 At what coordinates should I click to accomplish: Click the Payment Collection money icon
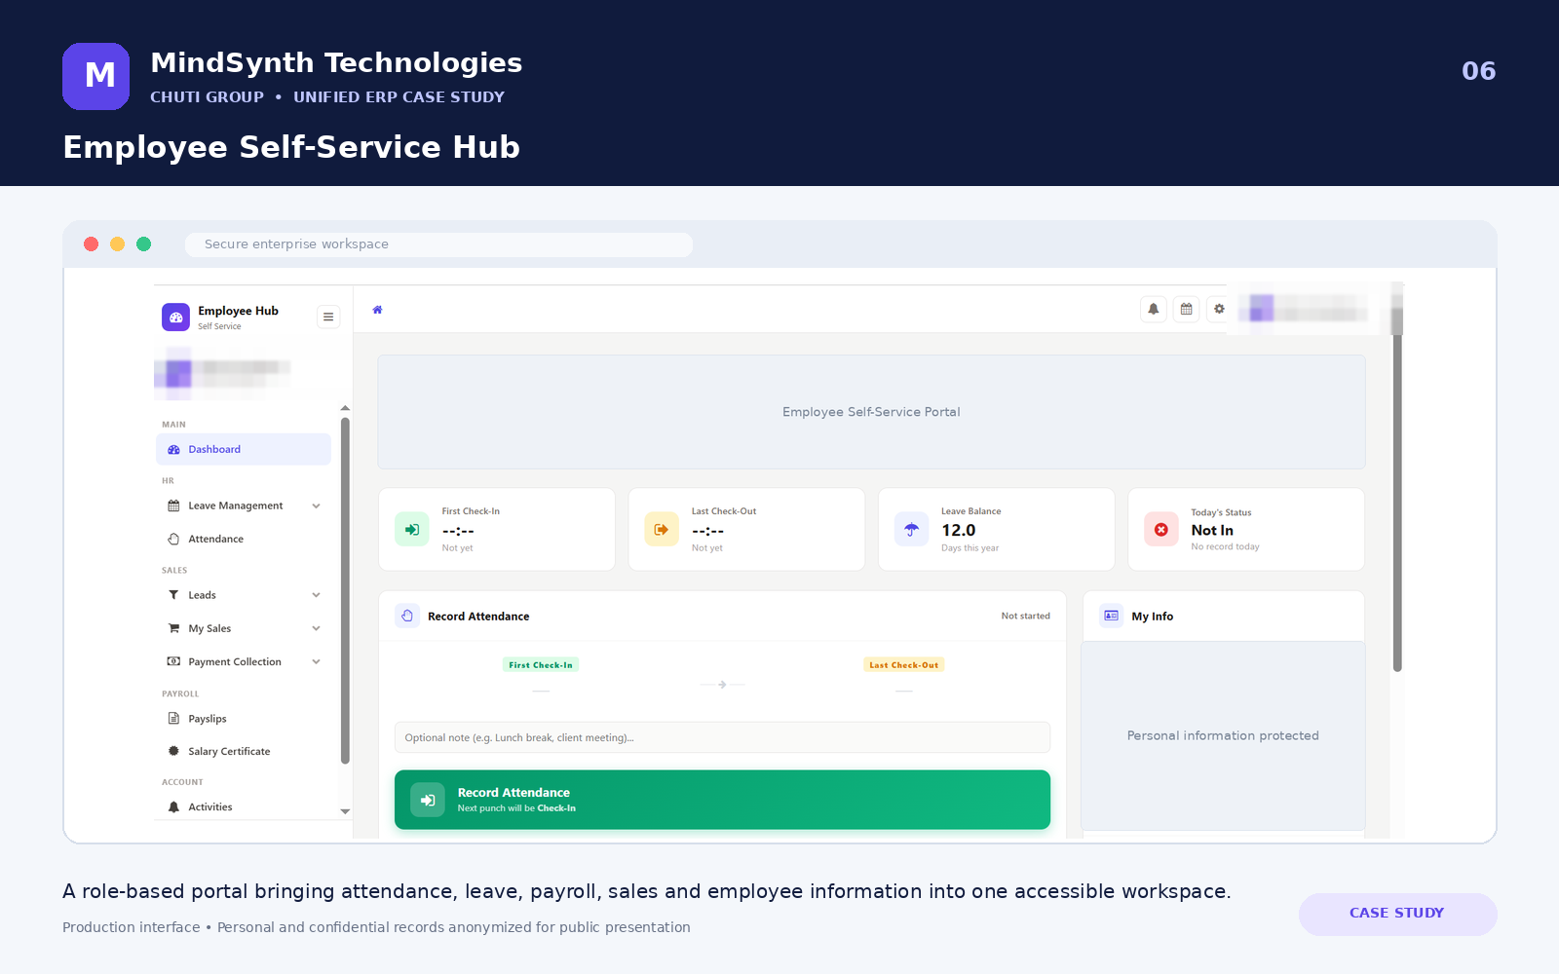pyautogui.click(x=173, y=662)
